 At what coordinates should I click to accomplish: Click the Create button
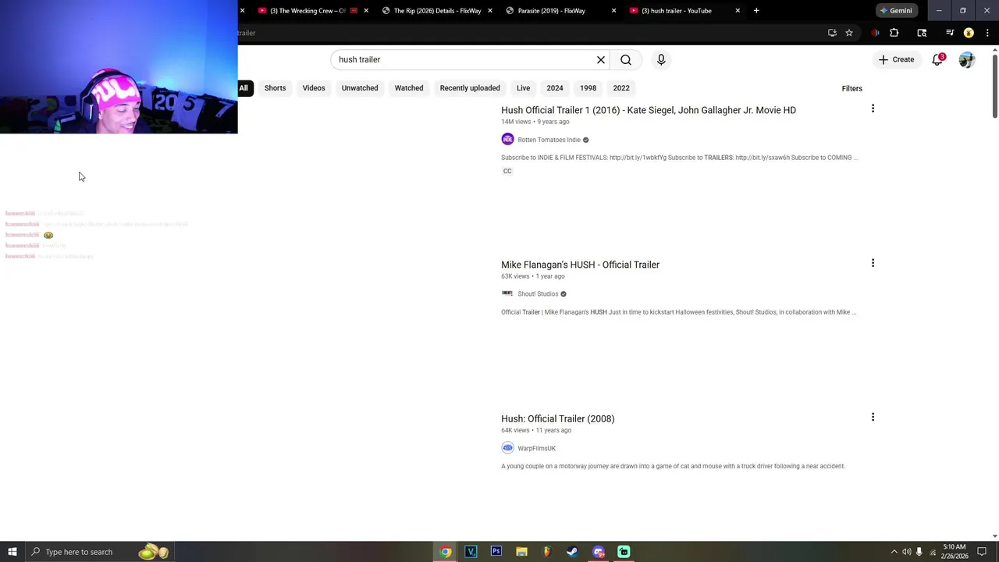click(x=896, y=59)
